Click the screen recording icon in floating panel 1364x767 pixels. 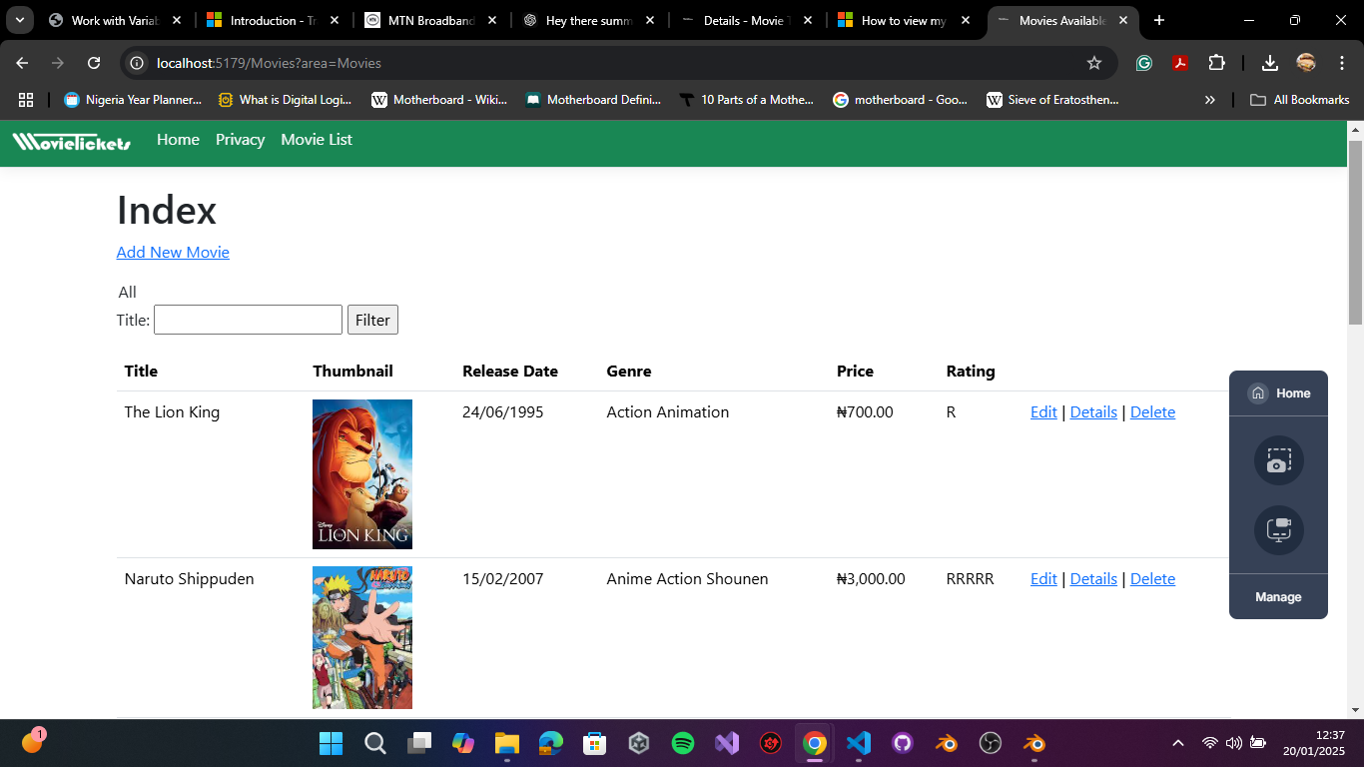1279,529
